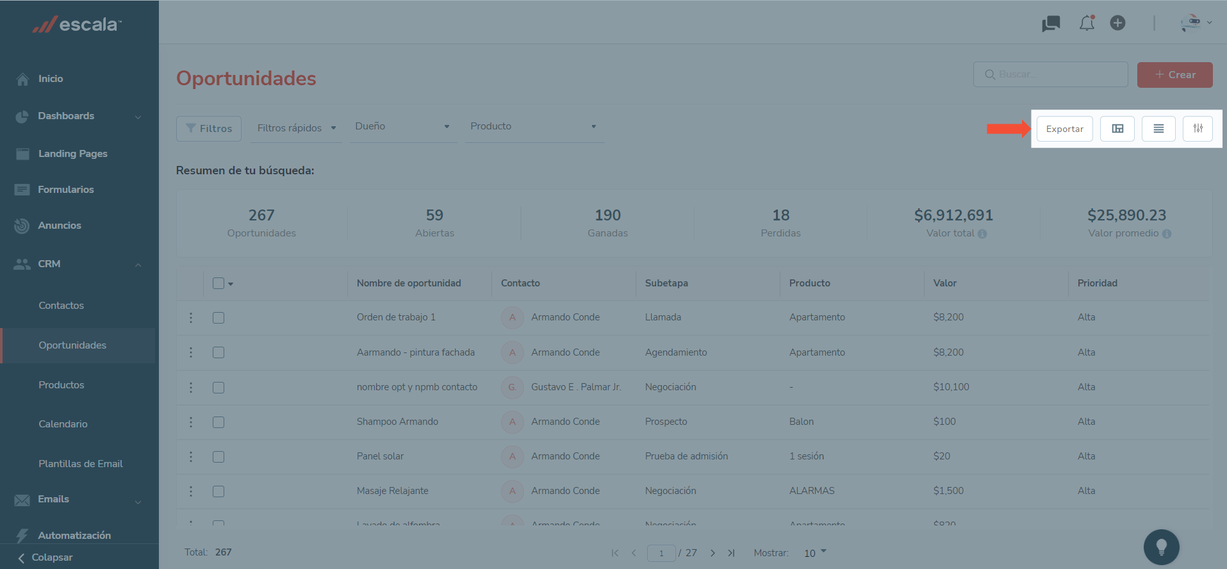The width and height of the screenshot is (1227, 569).
Task: Select the Shampoo Armando row checkbox
Action: point(218,422)
